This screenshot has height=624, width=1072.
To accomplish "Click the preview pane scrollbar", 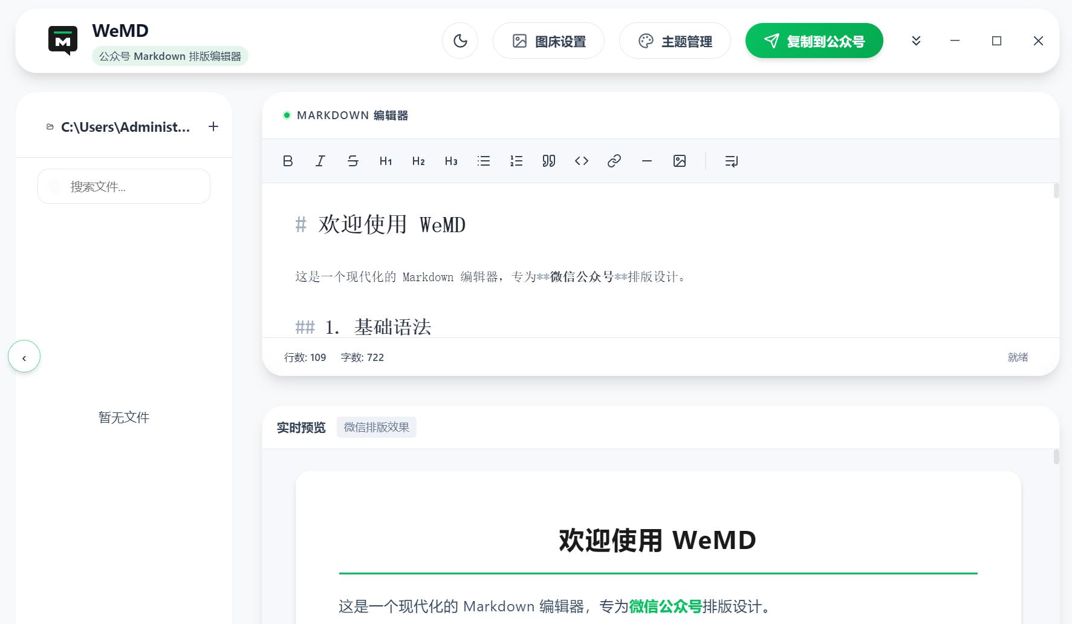I will click(1056, 457).
